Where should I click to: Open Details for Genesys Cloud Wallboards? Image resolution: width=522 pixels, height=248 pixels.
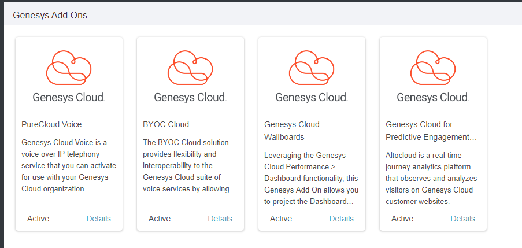pyautogui.click(x=341, y=219)
